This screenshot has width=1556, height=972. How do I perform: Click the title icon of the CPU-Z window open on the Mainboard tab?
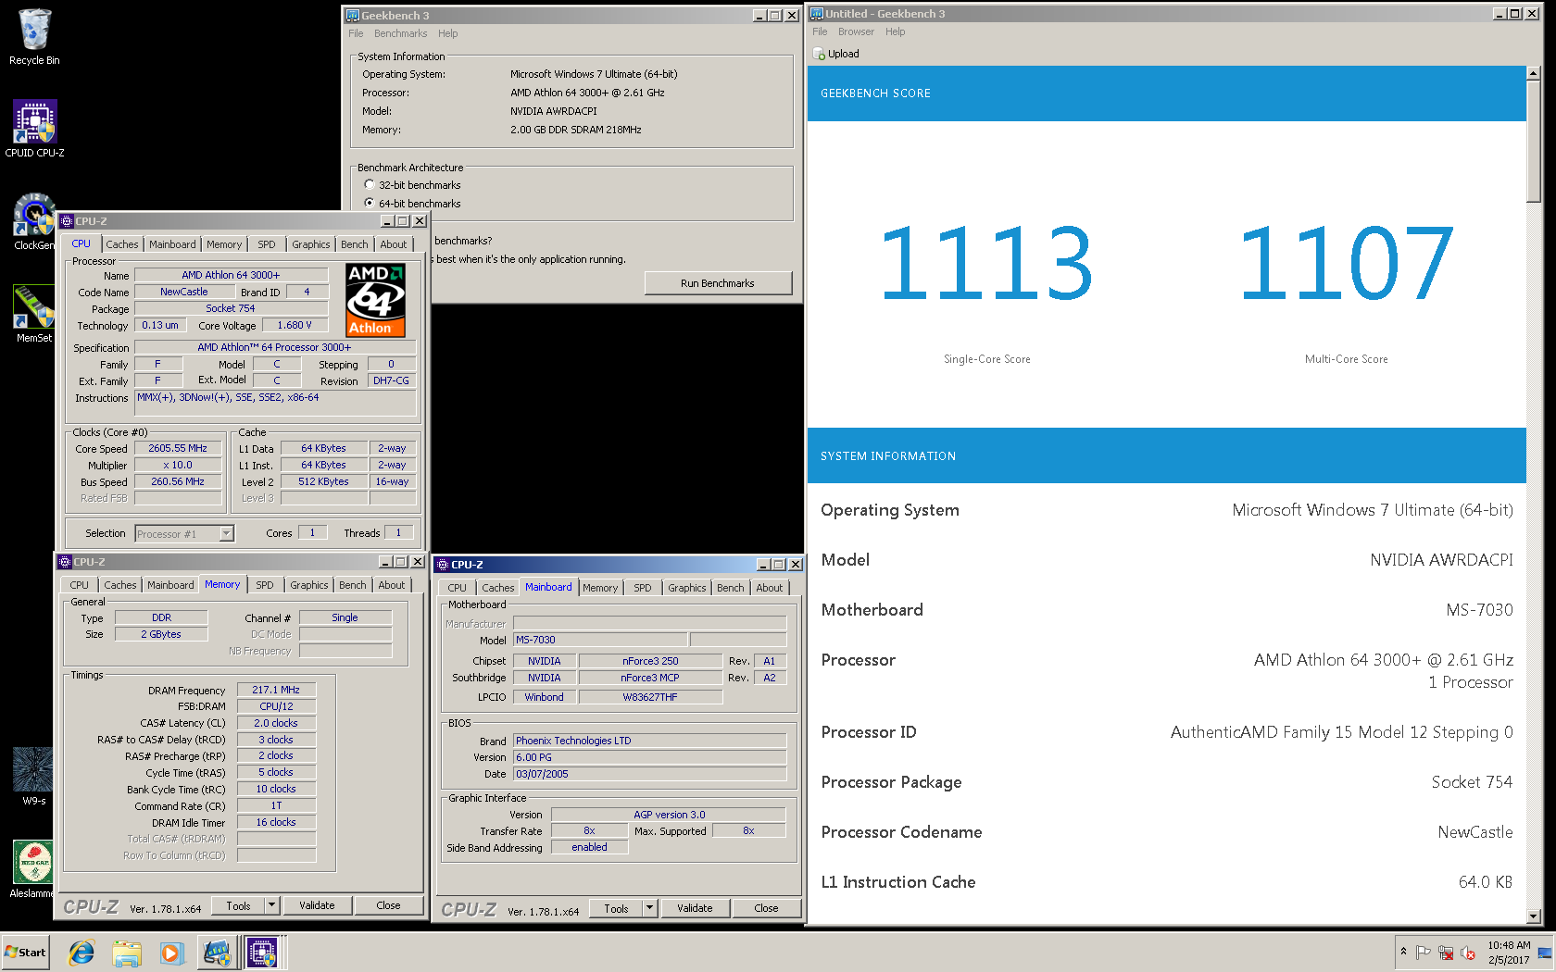point(443,565)
